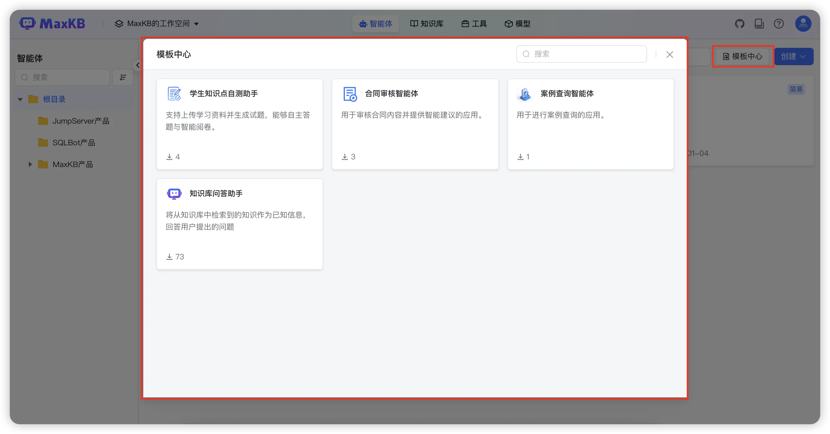The image size is (830, 434).
Task: Switch to the 知识库 tab
Action: coord(427,24)
